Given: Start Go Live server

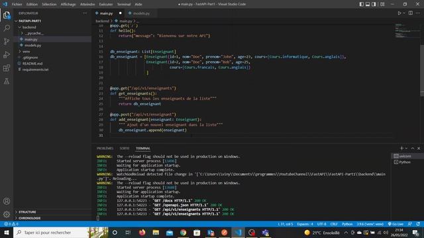Looking at the screenshot, I should click(x=396, y=224).
